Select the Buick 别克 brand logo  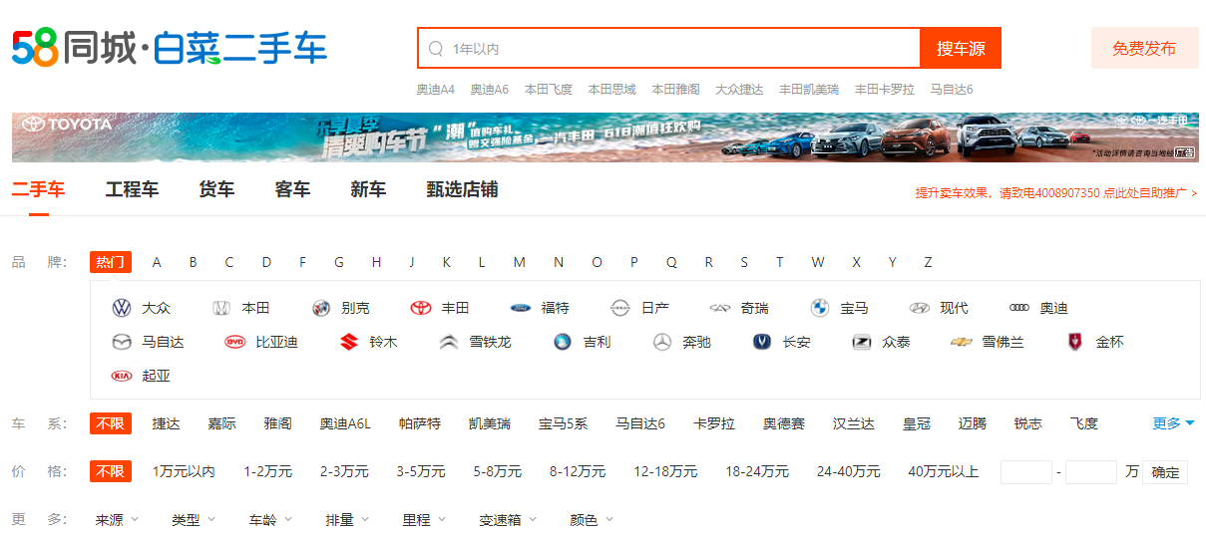[x=321, y=308]
